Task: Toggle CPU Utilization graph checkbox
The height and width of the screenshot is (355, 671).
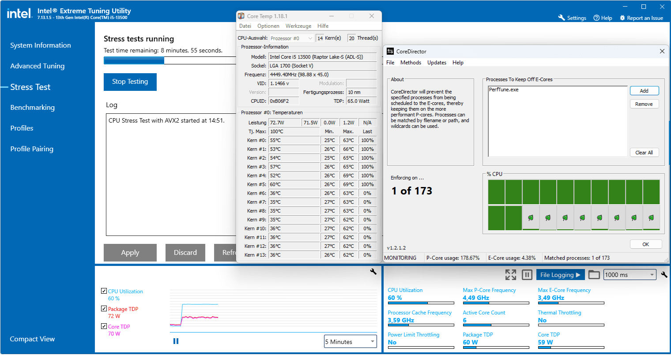Action: (x=104, y=291)
